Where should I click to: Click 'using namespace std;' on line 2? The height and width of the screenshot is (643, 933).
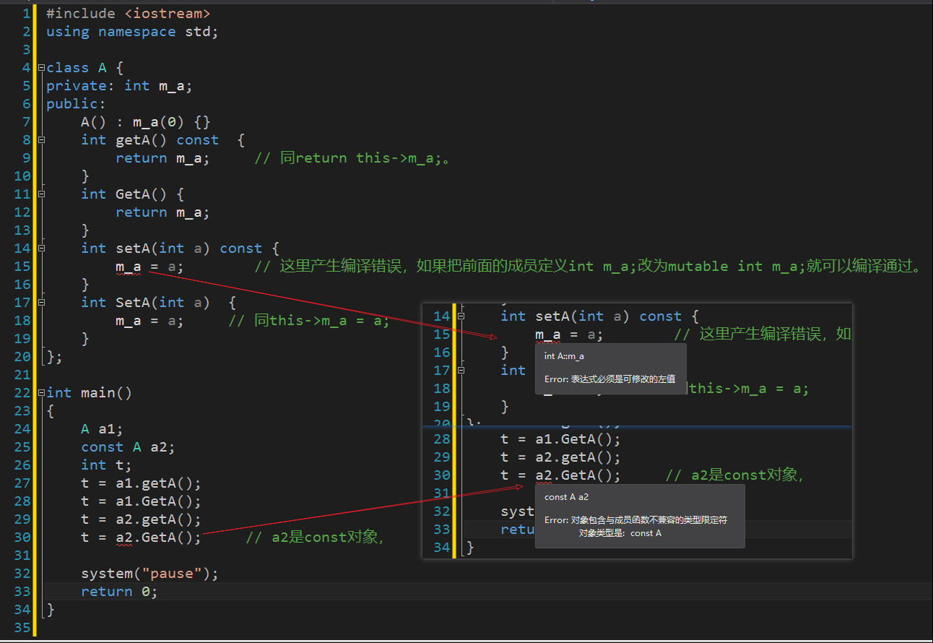point(132,31)
